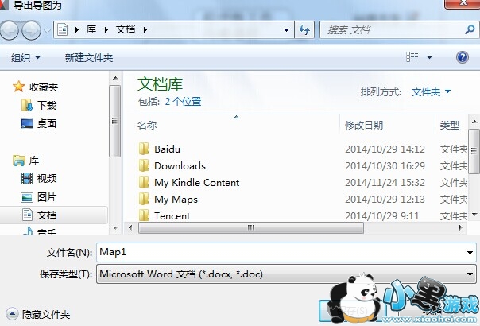Select the Tencent folder name
Viewport: 480px width, 326px height.
172,216
